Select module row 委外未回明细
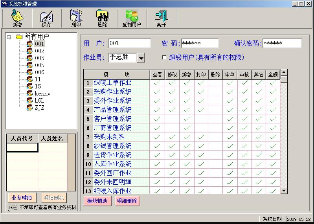This screenshot has height=224, width=314. click(121, 182)
